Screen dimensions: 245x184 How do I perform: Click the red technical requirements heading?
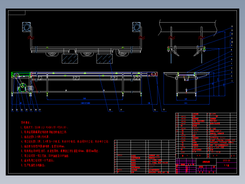coord(26,122)
